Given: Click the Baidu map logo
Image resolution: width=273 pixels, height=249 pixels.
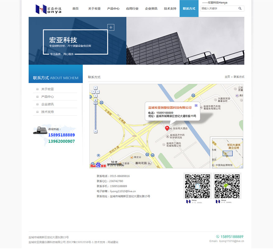Looking at the screenshot, I should point(98,165).
